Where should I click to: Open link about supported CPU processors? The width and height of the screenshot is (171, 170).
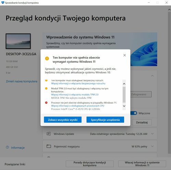coord(78,106)
